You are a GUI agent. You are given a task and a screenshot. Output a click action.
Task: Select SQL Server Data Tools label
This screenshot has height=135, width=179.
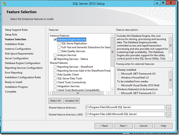(x=70, y=78)
